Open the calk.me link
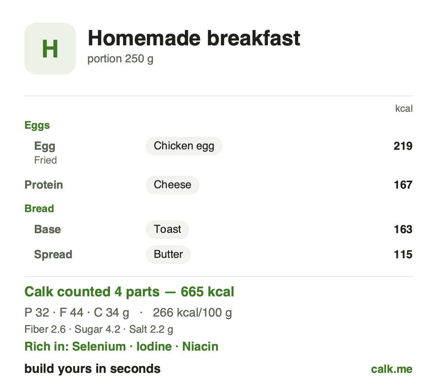Screen dimensions: 437x385 [x=392, y=369]
